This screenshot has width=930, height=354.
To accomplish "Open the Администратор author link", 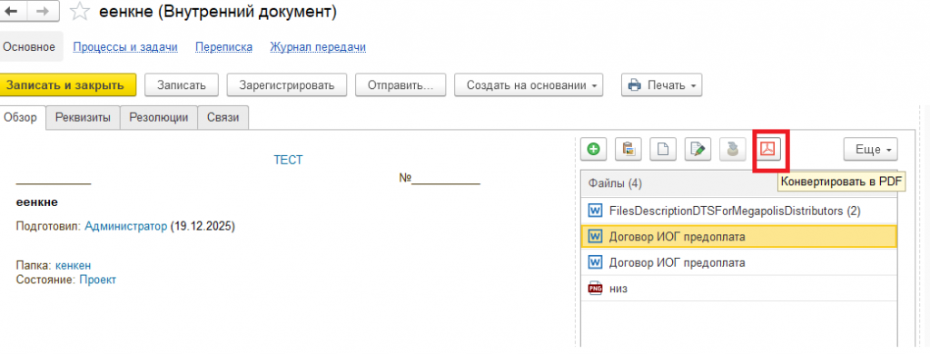I will tap(126, 227).
